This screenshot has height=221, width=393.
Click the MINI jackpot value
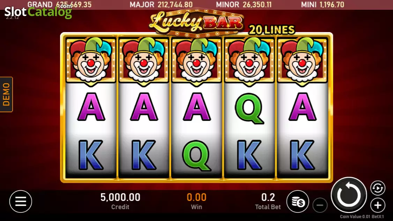(x=330, y=5)
